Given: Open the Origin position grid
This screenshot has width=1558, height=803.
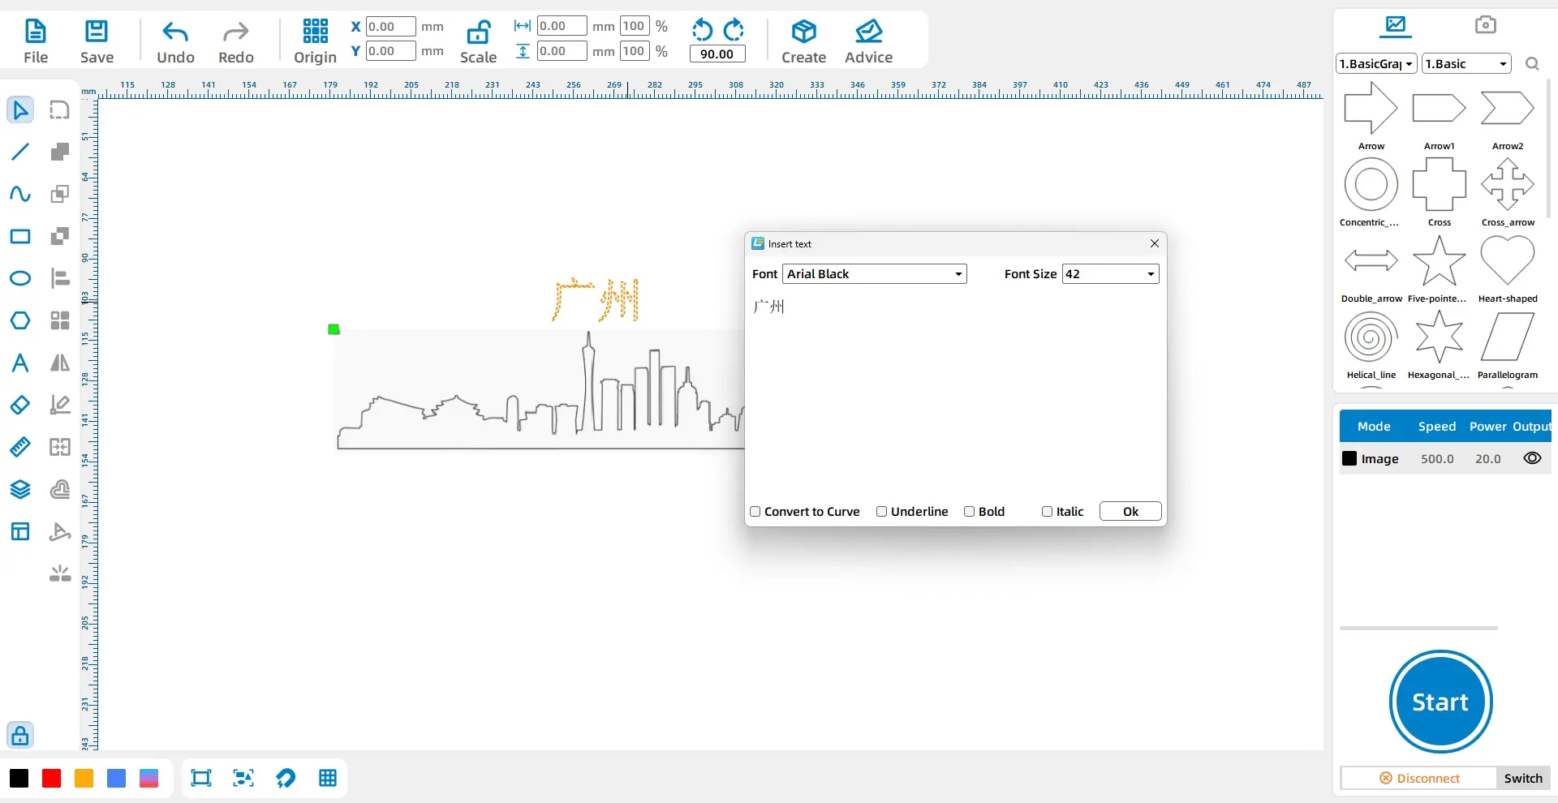Looking at the screenshot, I should [315, 41].
